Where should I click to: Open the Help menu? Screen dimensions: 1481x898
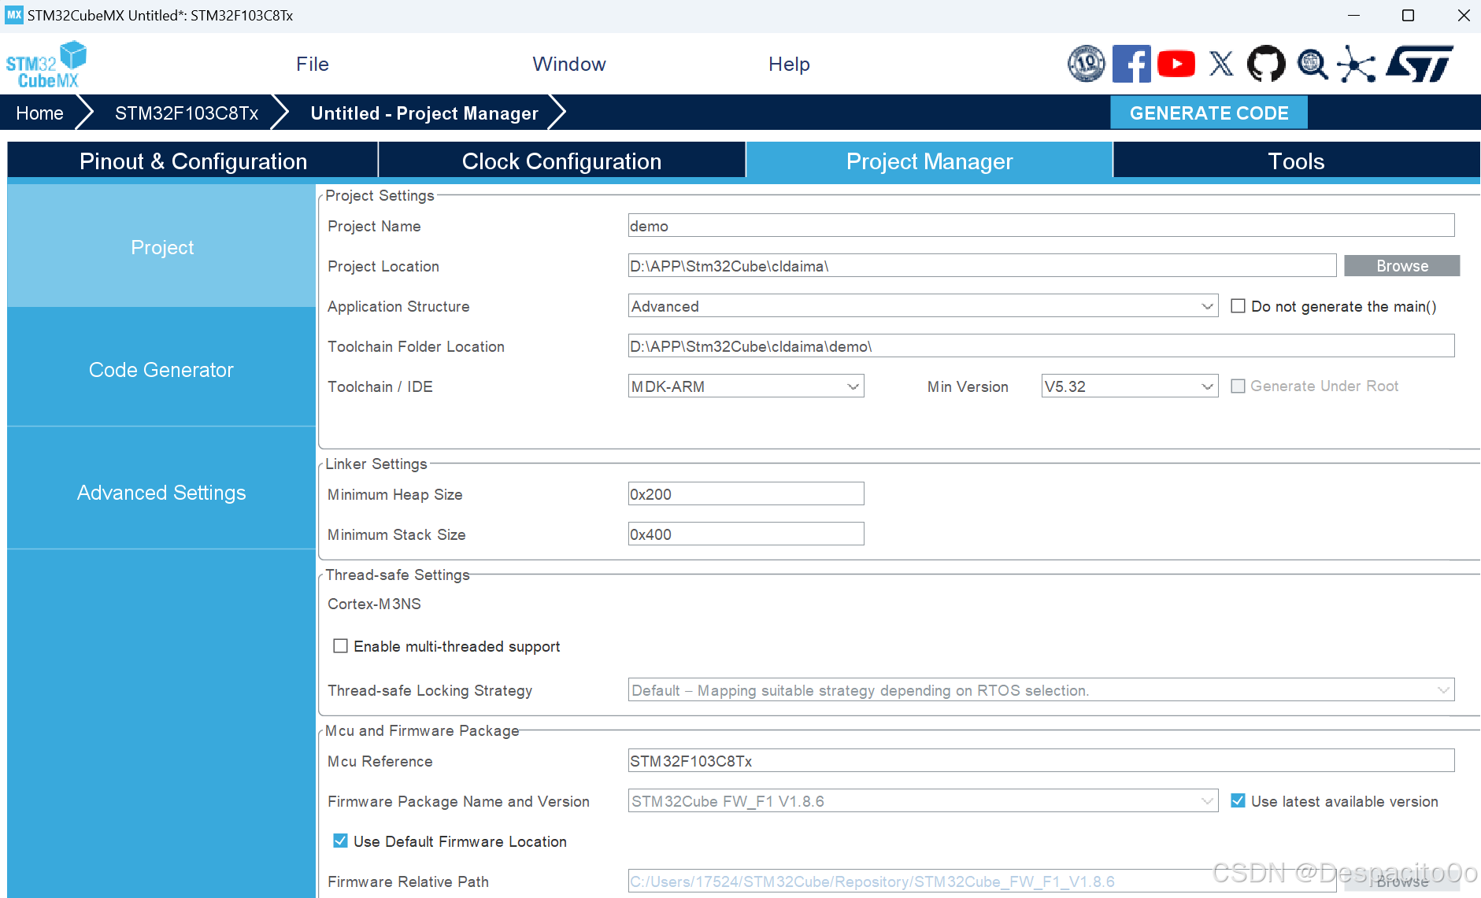[789, 65]
